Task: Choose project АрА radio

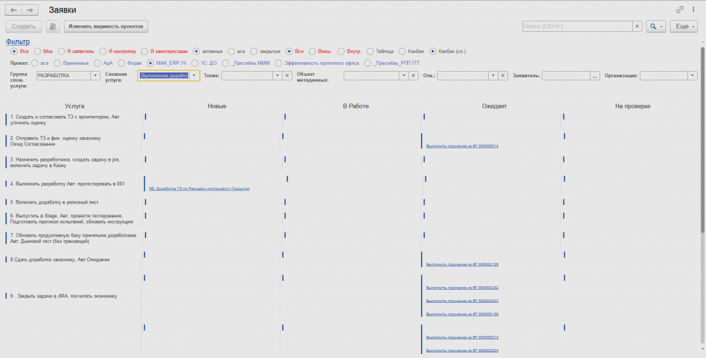Action: [x=97, y=63]
